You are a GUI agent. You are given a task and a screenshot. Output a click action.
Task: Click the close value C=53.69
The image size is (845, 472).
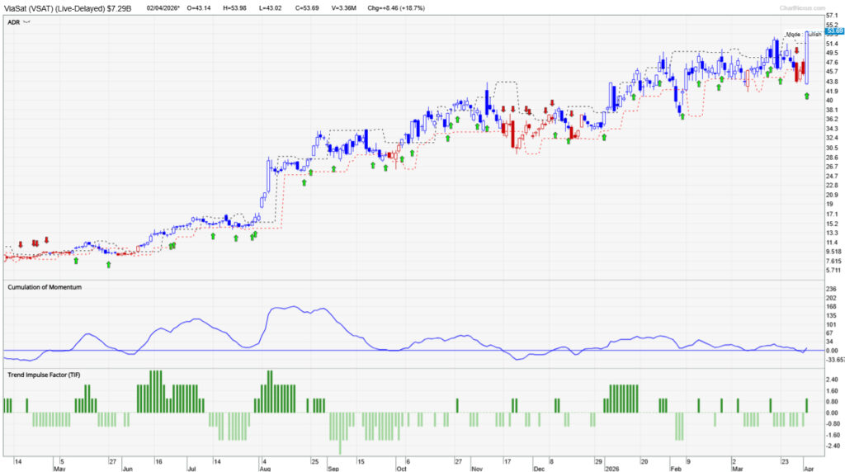[307, 8]
